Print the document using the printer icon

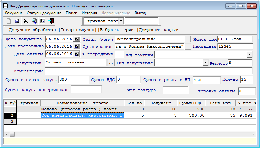tap(17, 21)
